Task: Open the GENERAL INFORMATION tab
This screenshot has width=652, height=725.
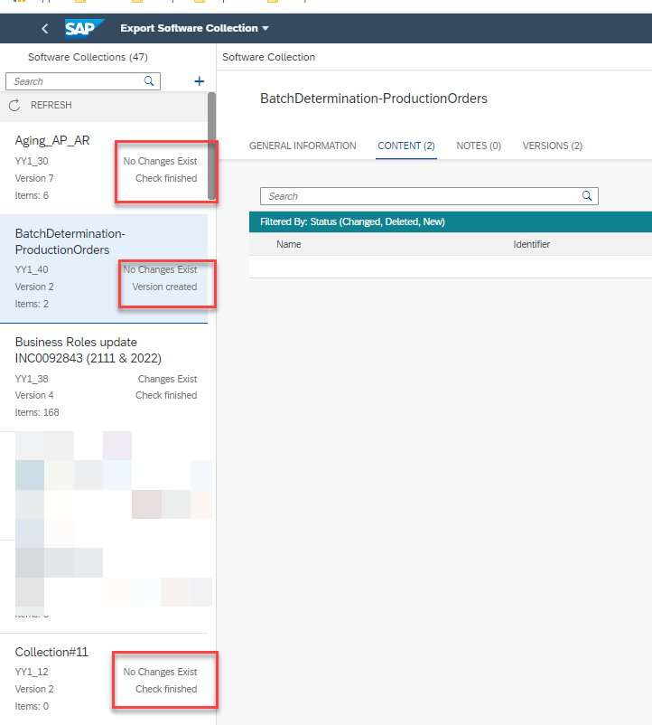Action: (x=303, y=146)
